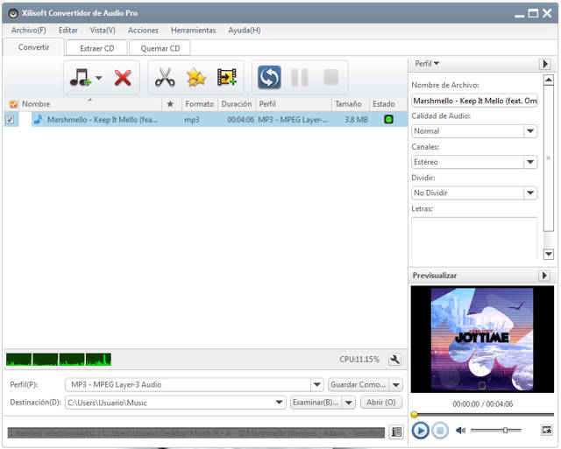Expand the Destinación path dropdown
561x449 pixels.
point(279,403)
